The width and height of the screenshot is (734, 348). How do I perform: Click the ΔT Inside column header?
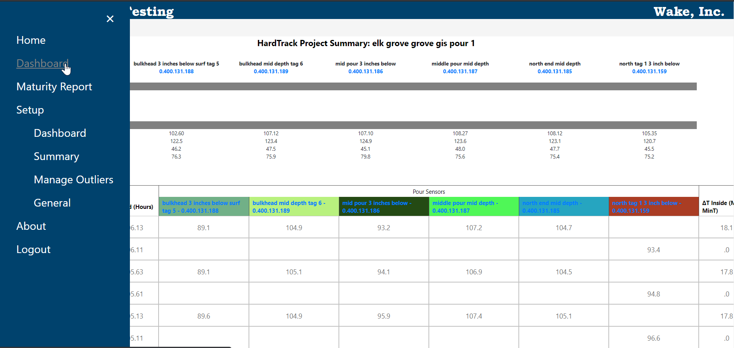pos(717,207)
